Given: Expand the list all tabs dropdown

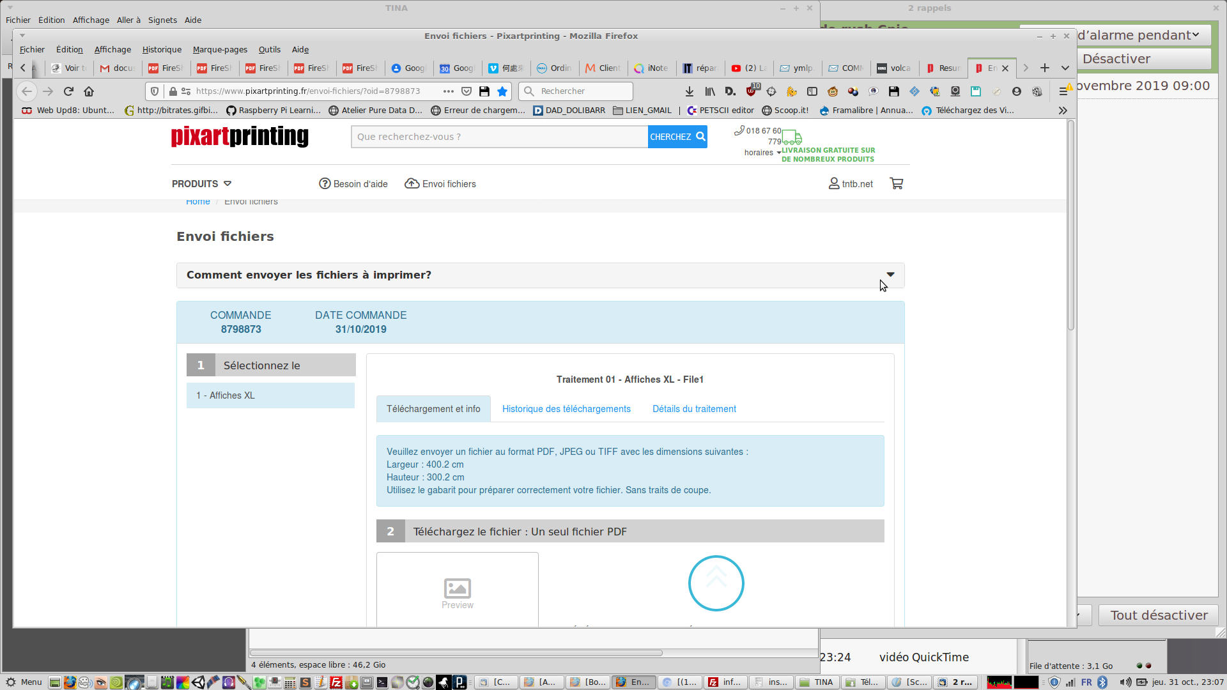Looking at the screenshot, I should coord(1065,68).
